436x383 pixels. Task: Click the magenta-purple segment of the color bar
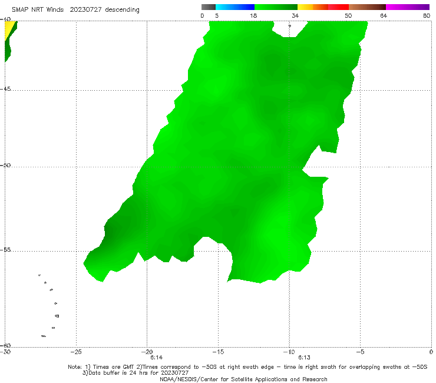pos(408,7)
